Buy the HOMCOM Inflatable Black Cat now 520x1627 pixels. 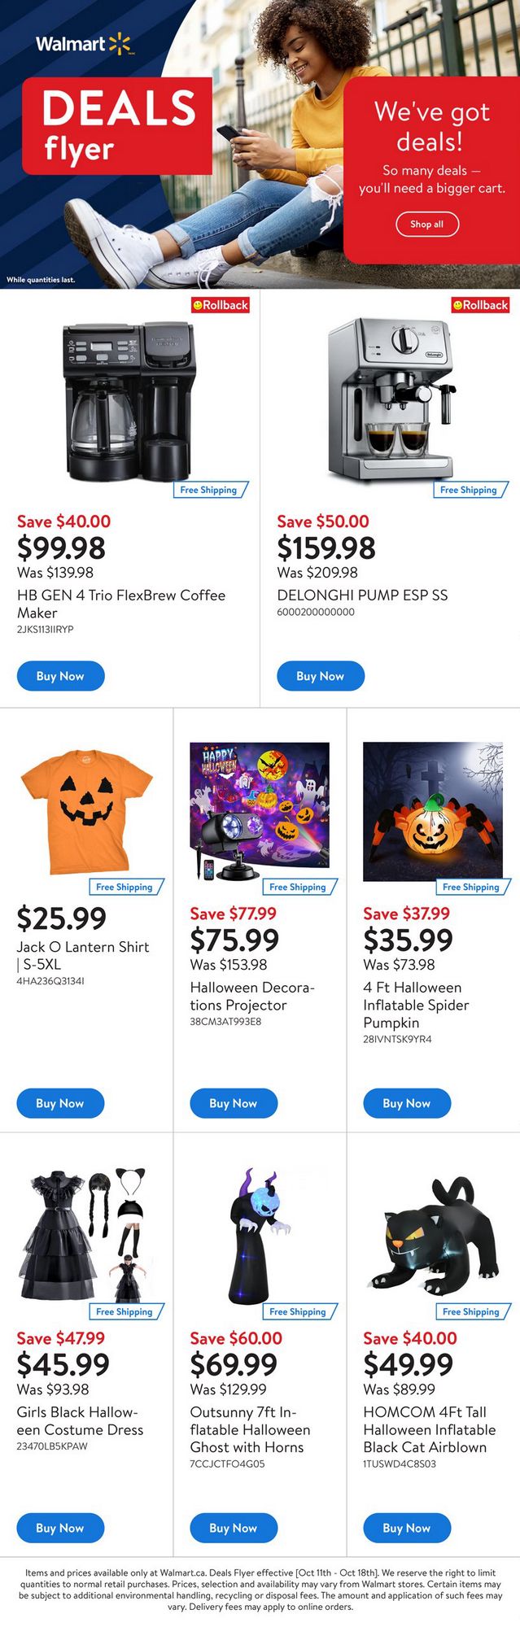tap(406, 1528)
